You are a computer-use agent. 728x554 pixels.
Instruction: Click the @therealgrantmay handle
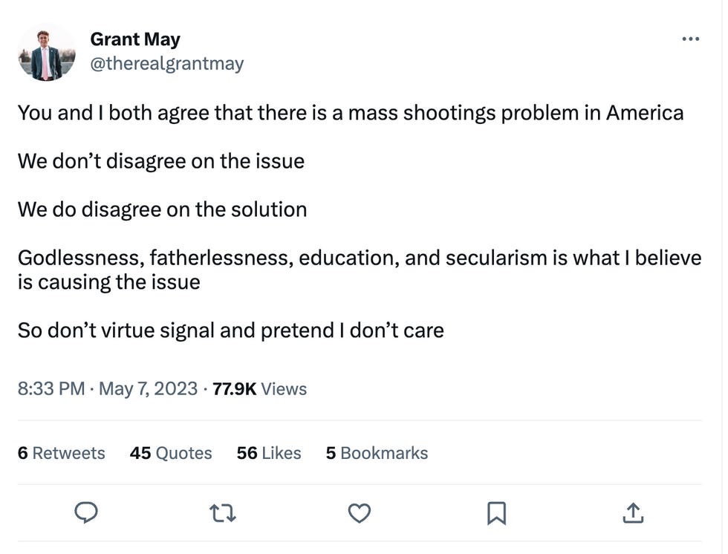pos(167,63)
